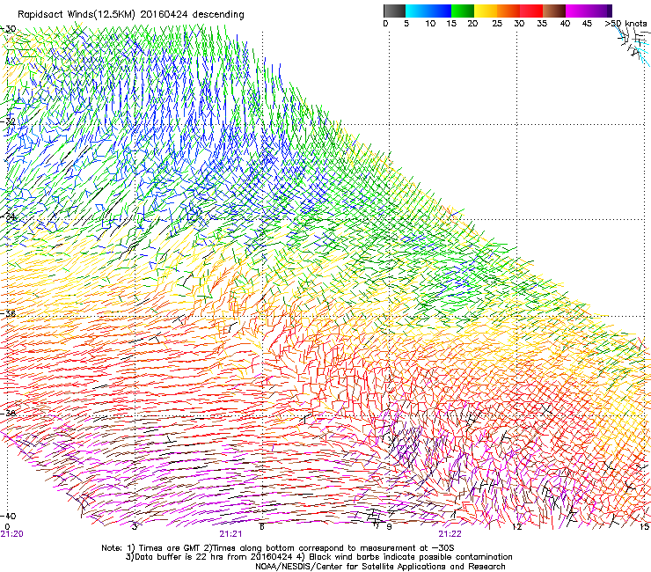Click the '21:20' time label
This screenshot has height=572, width=651.
pyautogui.click(x=11, y=534)
